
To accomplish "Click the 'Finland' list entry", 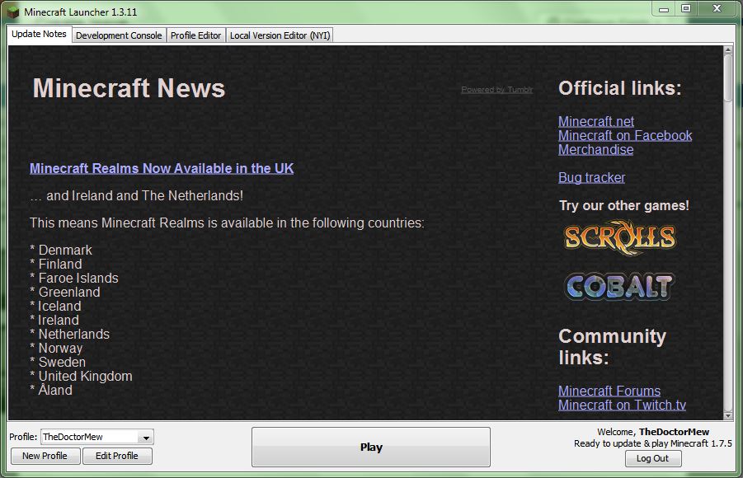I will coord(60,264).
